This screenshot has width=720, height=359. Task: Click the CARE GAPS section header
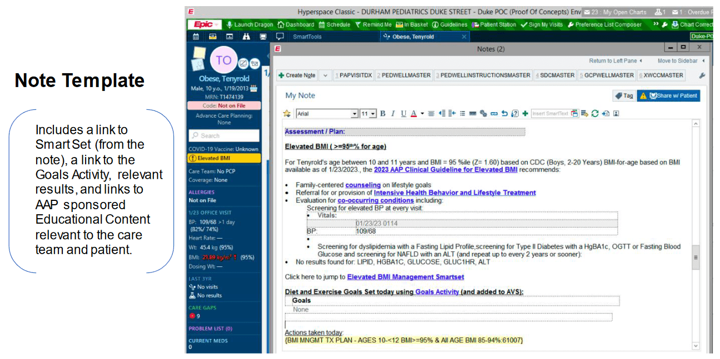point(202,307)
